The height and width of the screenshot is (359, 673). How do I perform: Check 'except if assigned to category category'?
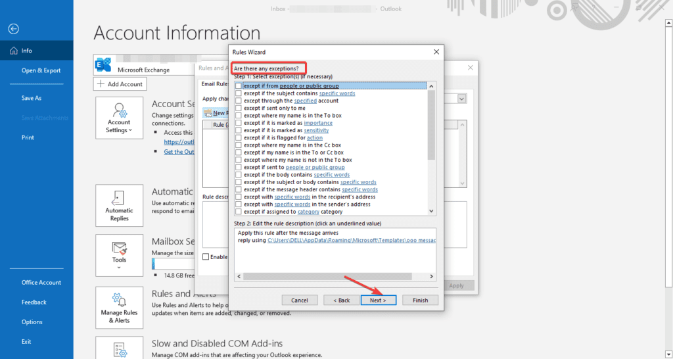(238, 212)
